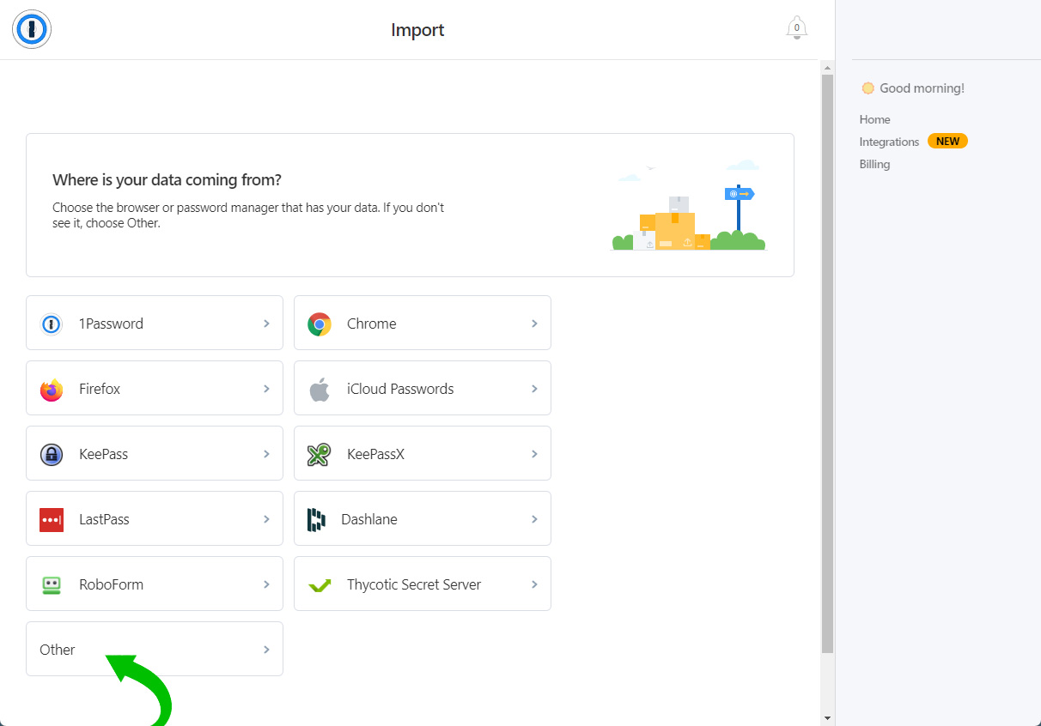The image size is (1041, 726).
Task: Click the scrollbar down arrow
Action: [827, 717]
